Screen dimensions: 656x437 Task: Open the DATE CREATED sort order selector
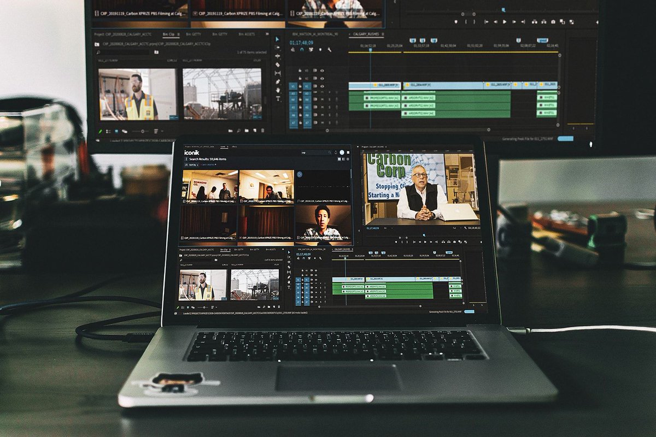click(x=208, y=165)
